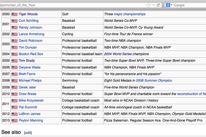Open Pat Summitt link
Screen dimensions: 206x137
pos(28,107)
